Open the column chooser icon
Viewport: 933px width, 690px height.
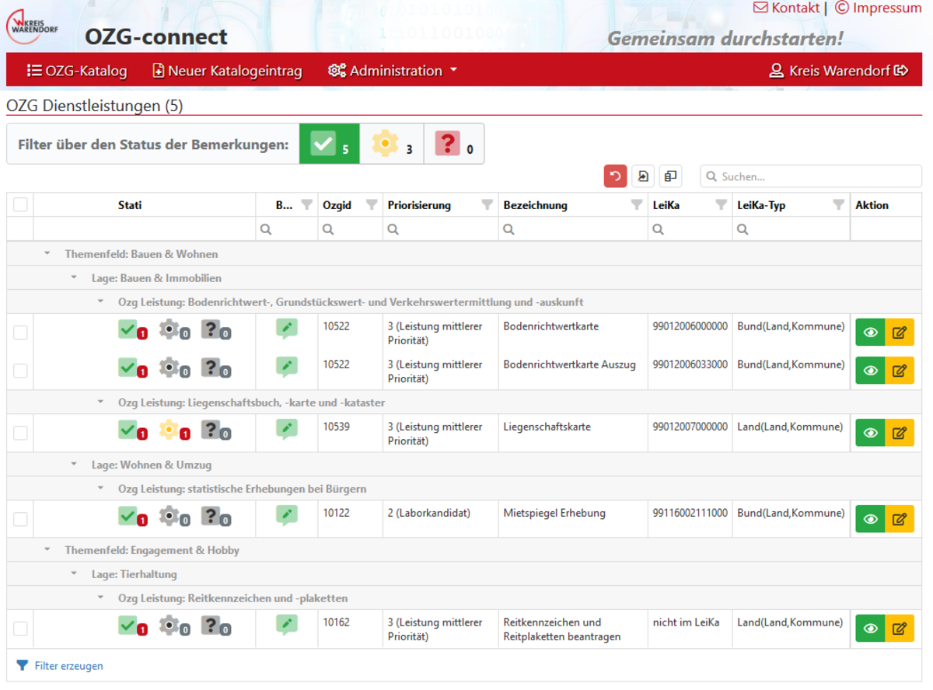click(670, 176)
